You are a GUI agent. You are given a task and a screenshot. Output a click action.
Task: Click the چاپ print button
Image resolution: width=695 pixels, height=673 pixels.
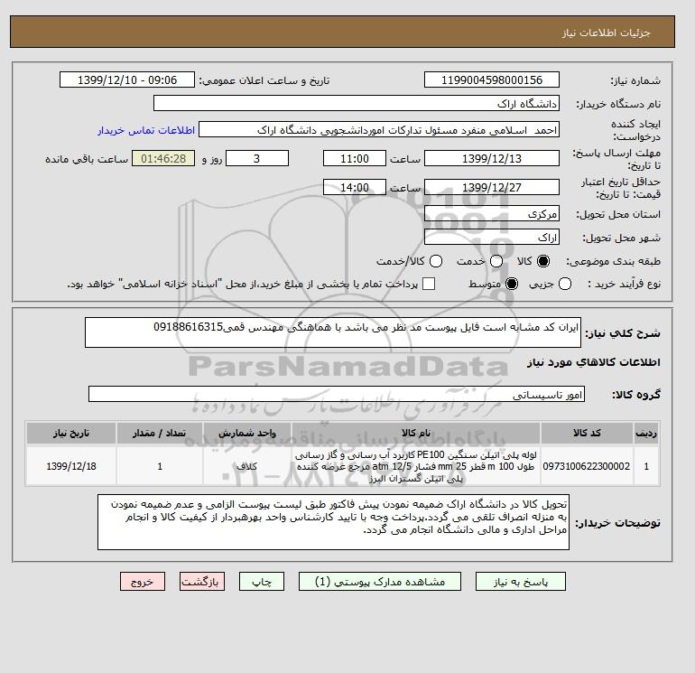pyautogui.click(x=262, y=581)
